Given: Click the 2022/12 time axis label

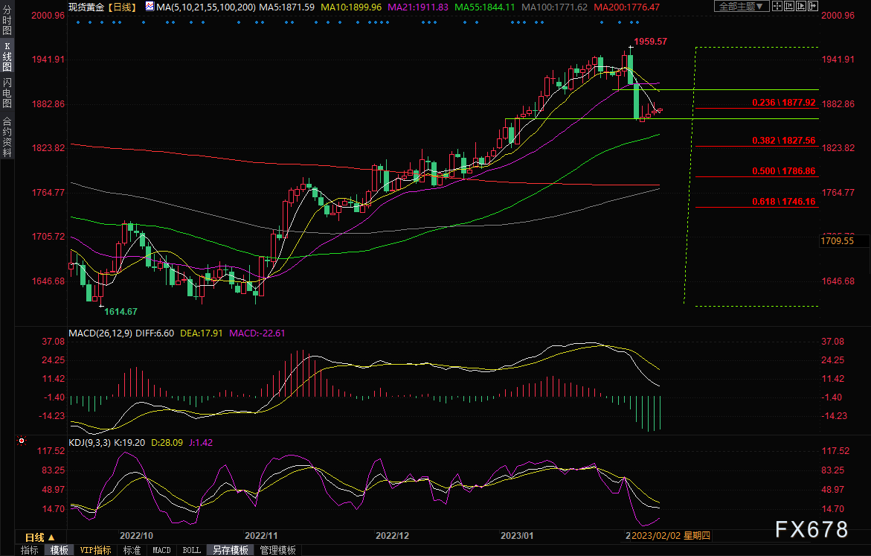Looking at the screenshot, I should click(392, 535).
